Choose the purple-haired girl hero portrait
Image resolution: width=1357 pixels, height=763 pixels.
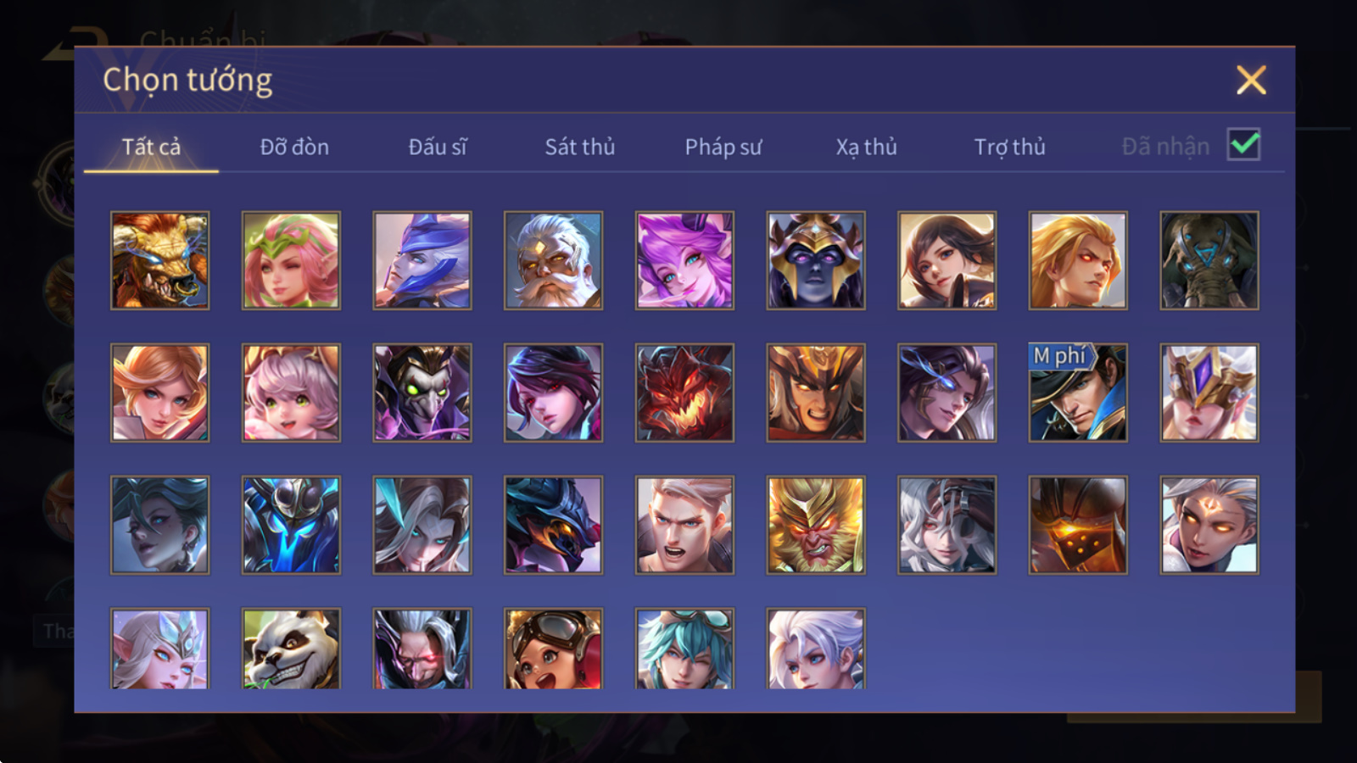(x=684, y=260)
